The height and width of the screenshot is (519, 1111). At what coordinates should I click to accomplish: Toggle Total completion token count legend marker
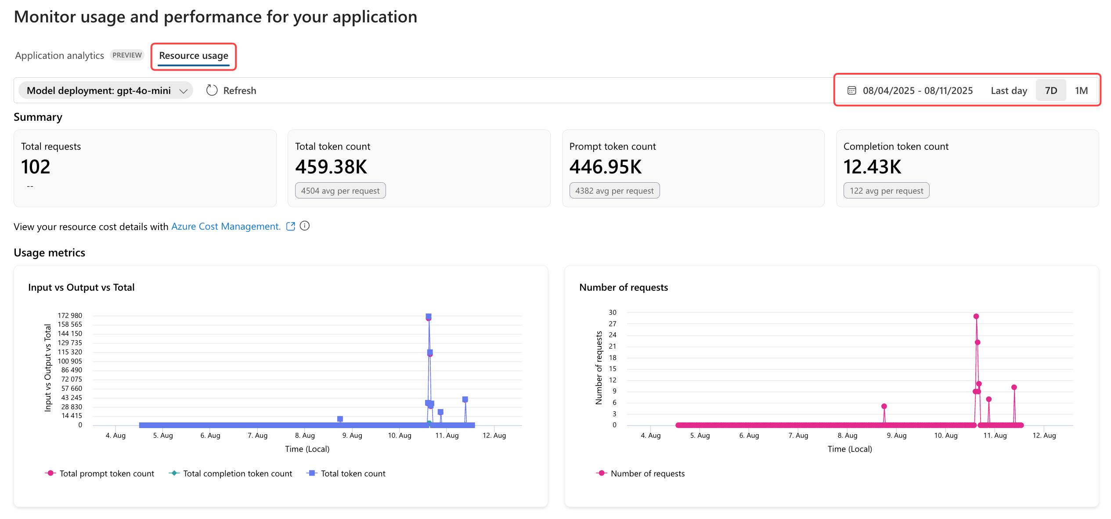point(174,473)
